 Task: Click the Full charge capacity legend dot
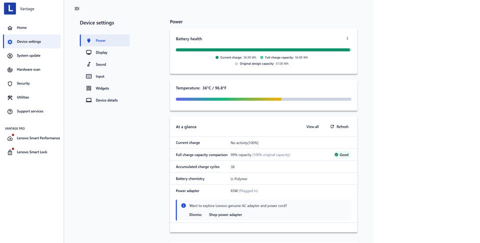pyautogui.click(x=261, y=57)
